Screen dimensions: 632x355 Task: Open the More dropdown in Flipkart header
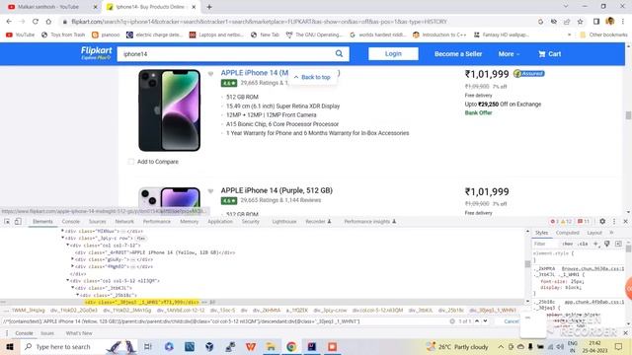(509, 54)
